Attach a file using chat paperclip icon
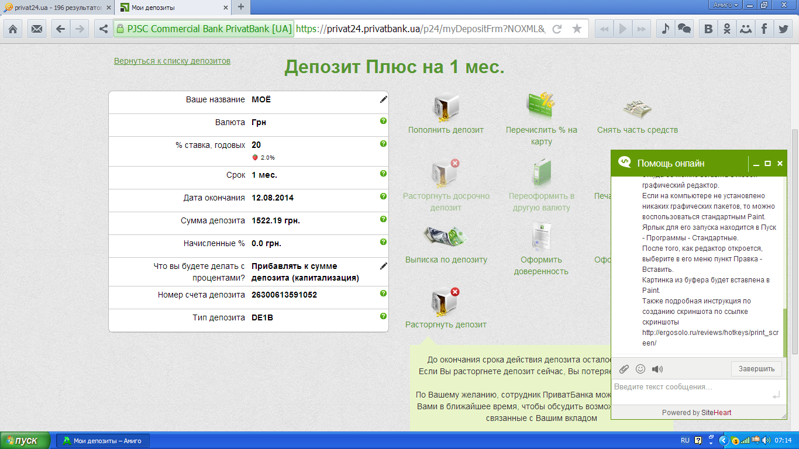The height and width of the screenshot is (449, 799). [624, 369]
